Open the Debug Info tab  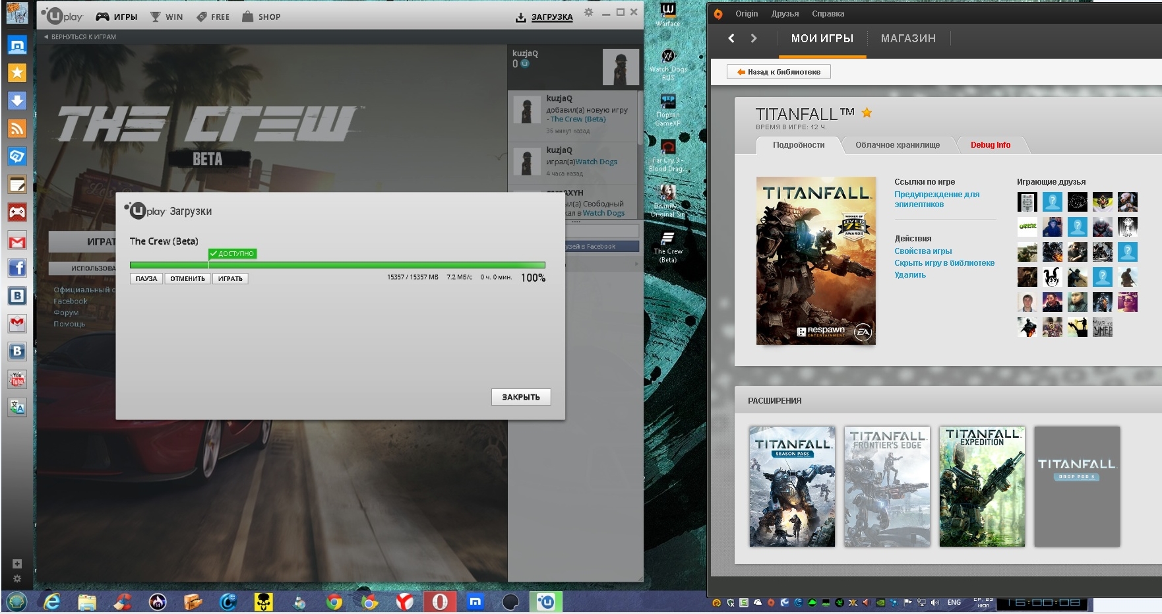coord(990,145)
